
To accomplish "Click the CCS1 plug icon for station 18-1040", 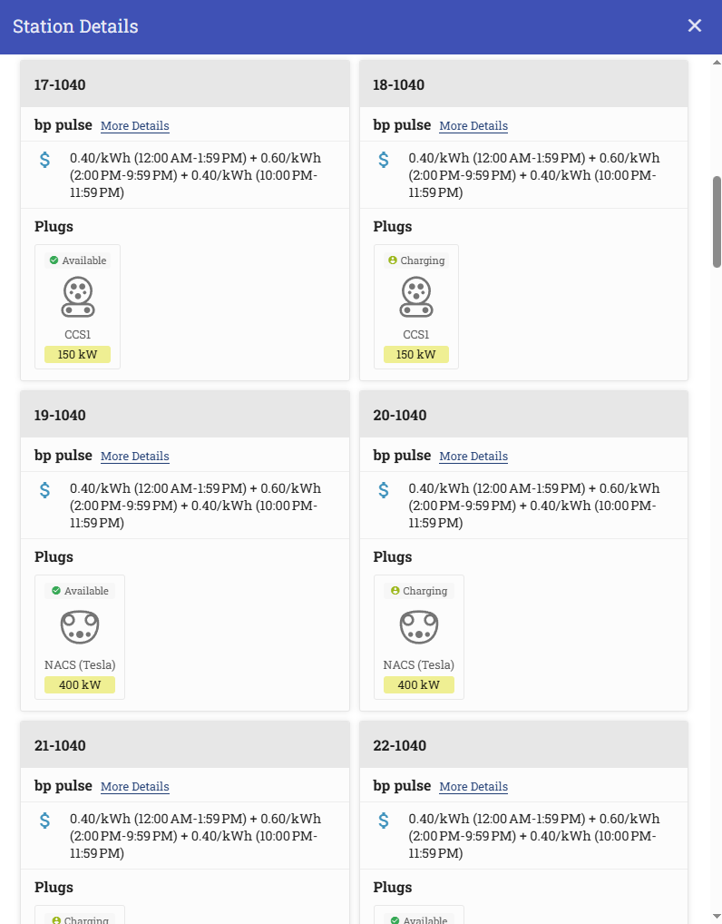I will pos(416,296).
